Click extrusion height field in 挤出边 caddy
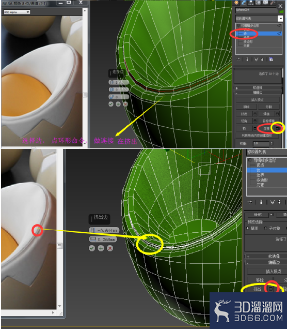Image resolution: width=287 pixels, height=329 pixels. 104,230
